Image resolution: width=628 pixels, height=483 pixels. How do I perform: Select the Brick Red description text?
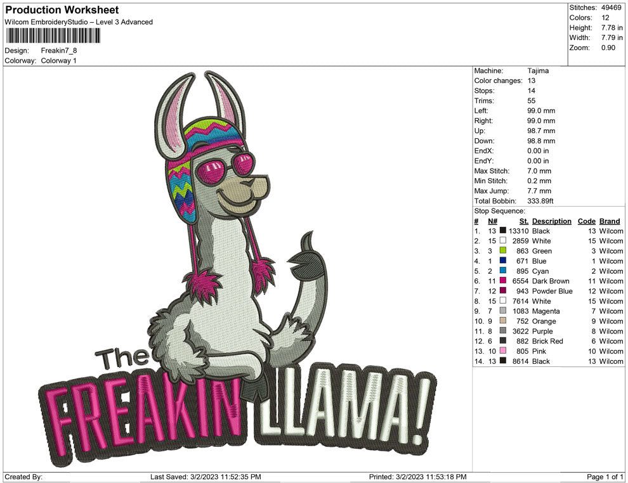pos(547,341)
